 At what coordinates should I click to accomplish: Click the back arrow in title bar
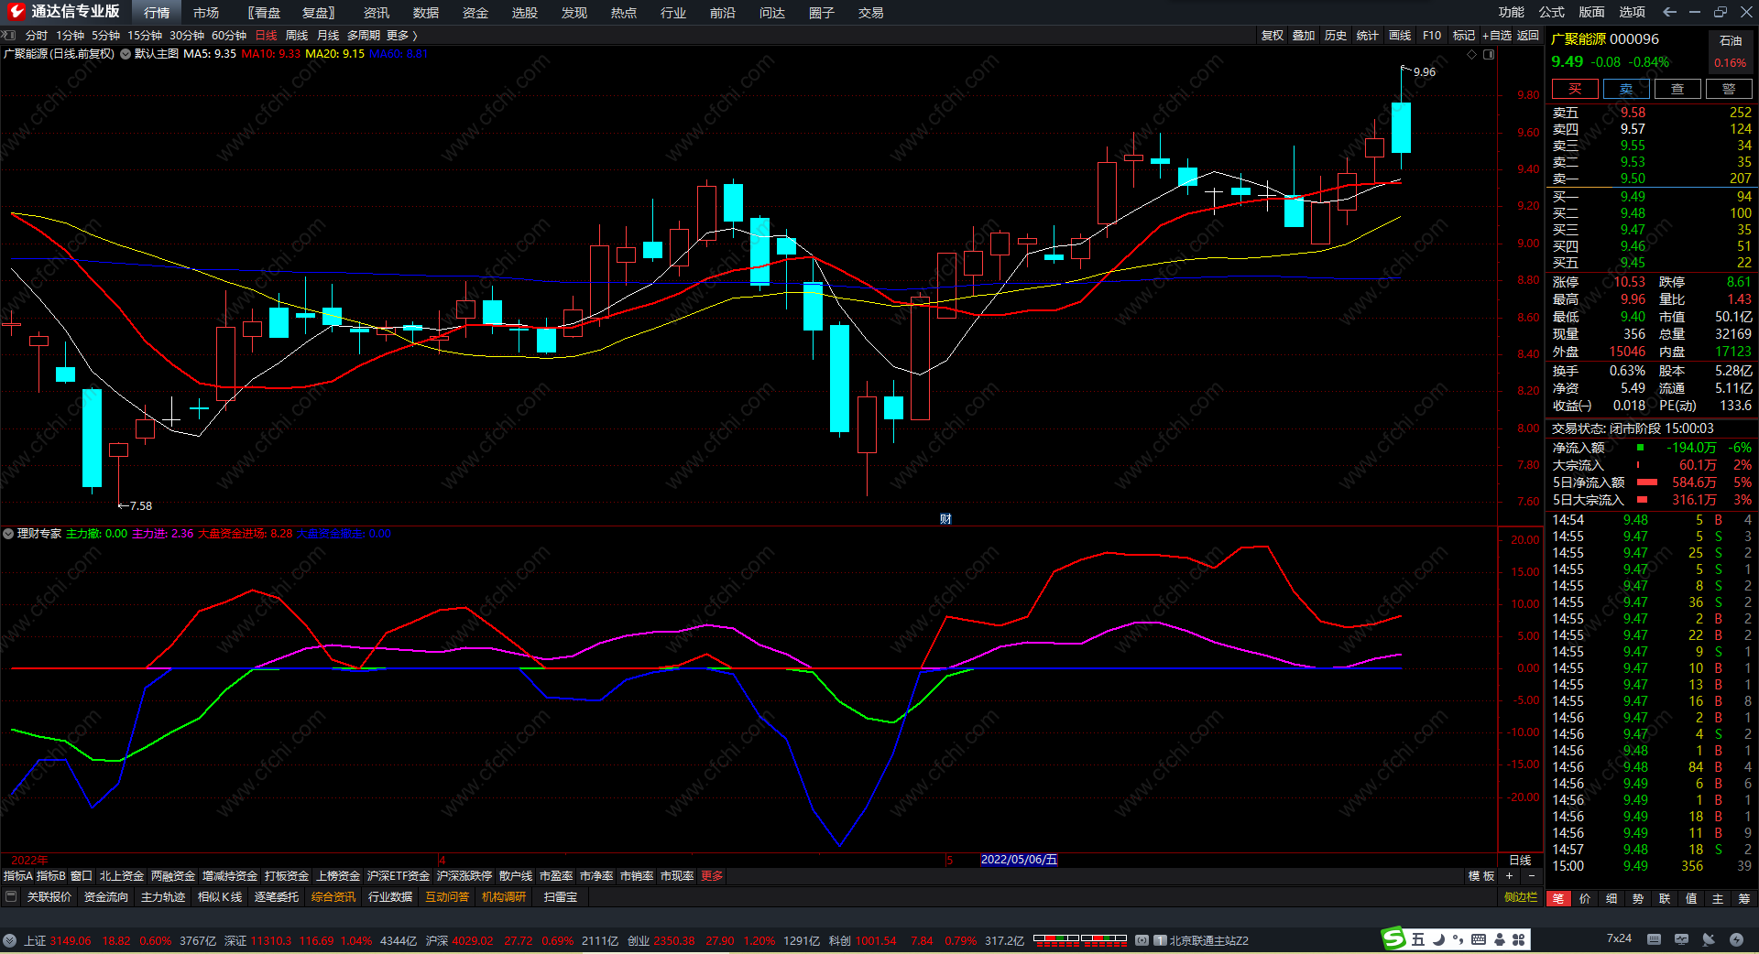[1669, 12]
